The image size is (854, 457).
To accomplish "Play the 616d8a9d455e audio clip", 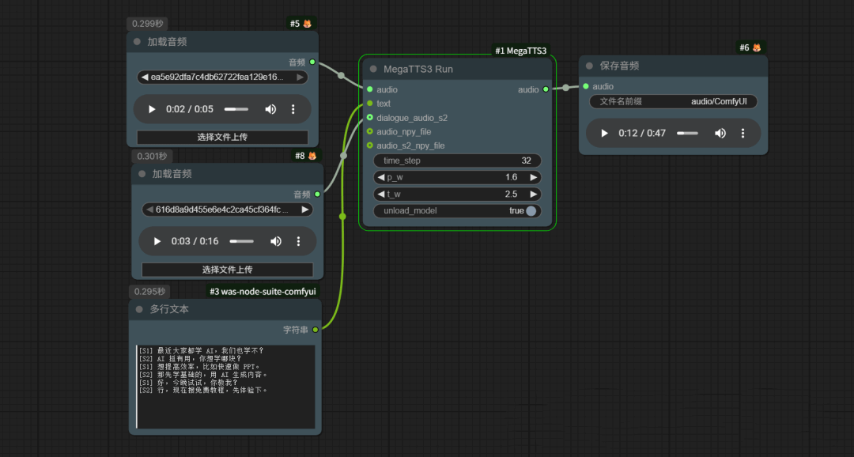I will coord(157,241).
